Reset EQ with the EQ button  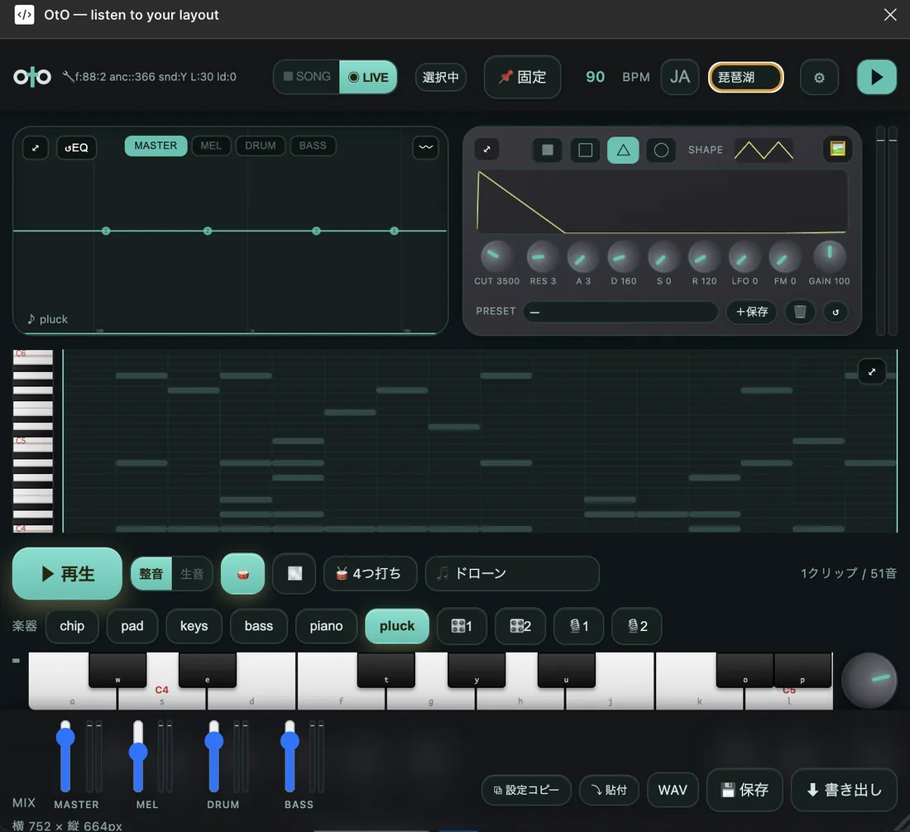point(77,148)
